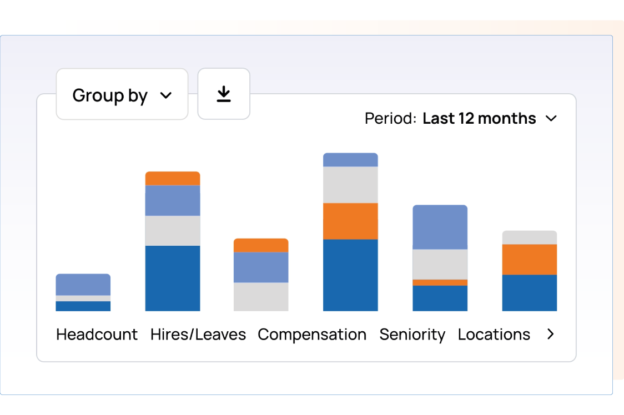This screenshot has width=624, height=415.
Task: Select the gray top segment of last bar
Action: coord(530,237)
